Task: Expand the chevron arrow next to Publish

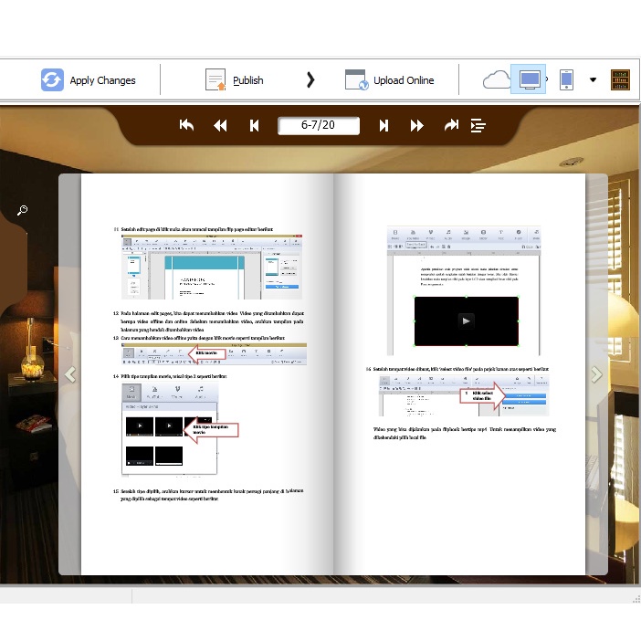Action: 310,80
